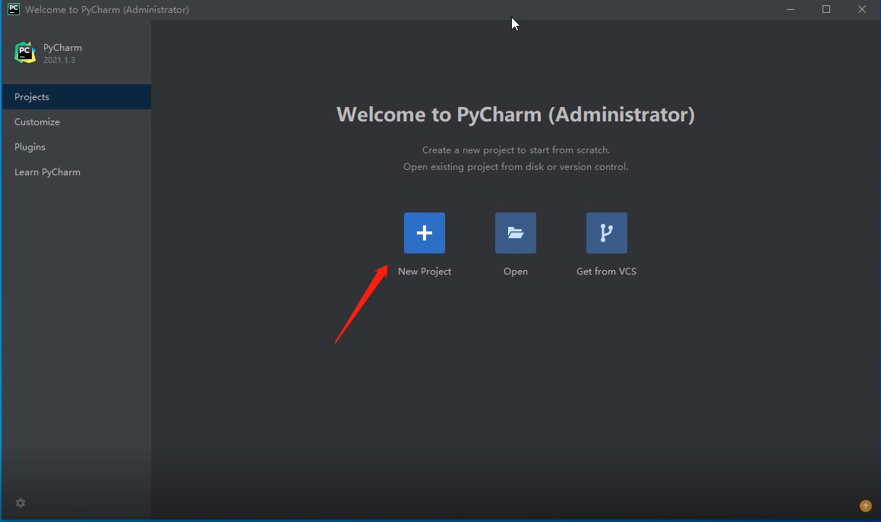This screenshot has width=881, height=522.
Task: Click the window title text in title bar
Action: [x=107, y=10]
